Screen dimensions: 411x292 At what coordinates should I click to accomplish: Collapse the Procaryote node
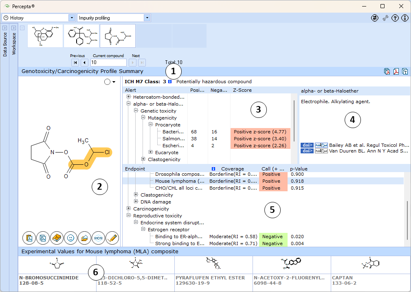[x=150, y=124]
